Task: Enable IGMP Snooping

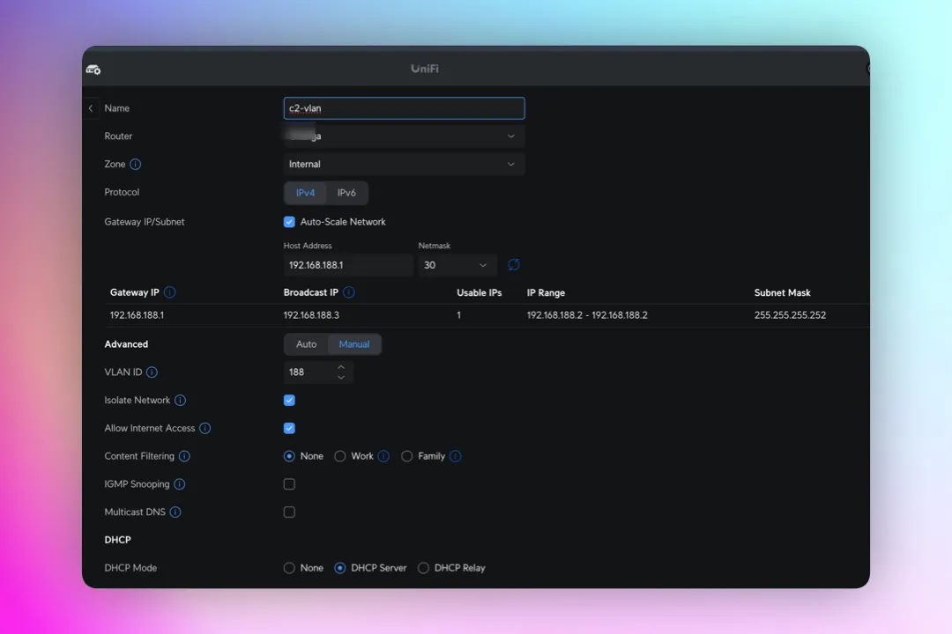Action: [289, 483]
